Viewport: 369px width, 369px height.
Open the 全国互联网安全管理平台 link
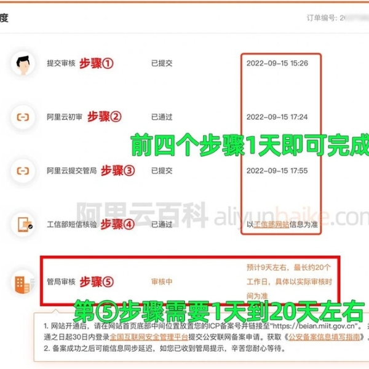(149, 337)
